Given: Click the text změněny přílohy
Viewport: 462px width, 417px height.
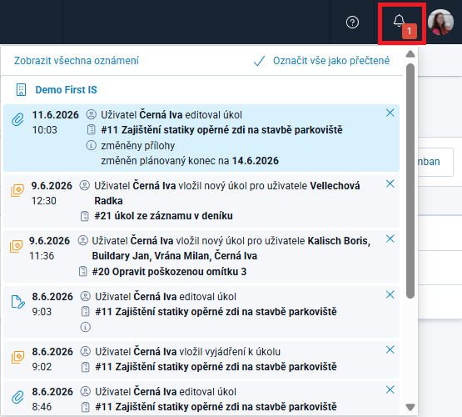Looking at the screenshot, I should [138, 145].
